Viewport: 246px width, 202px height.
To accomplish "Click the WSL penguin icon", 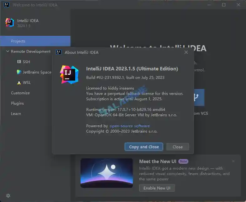I will (x=19, y=83).
